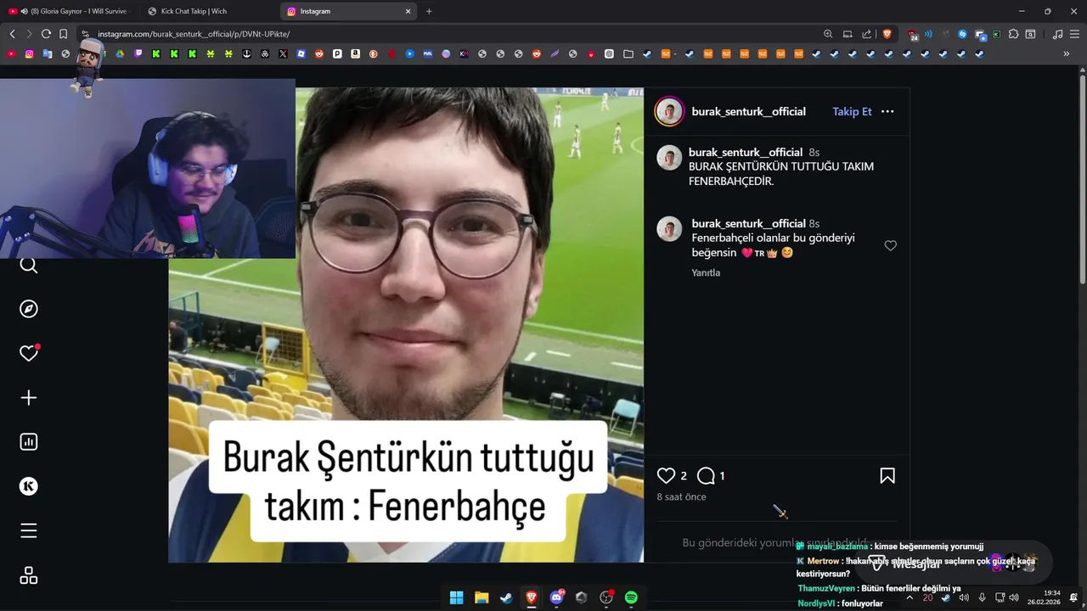The image size is (1087, 611).
Task: Expand the bookmarks bar overflow chevron
Action: coord(1067,54)
